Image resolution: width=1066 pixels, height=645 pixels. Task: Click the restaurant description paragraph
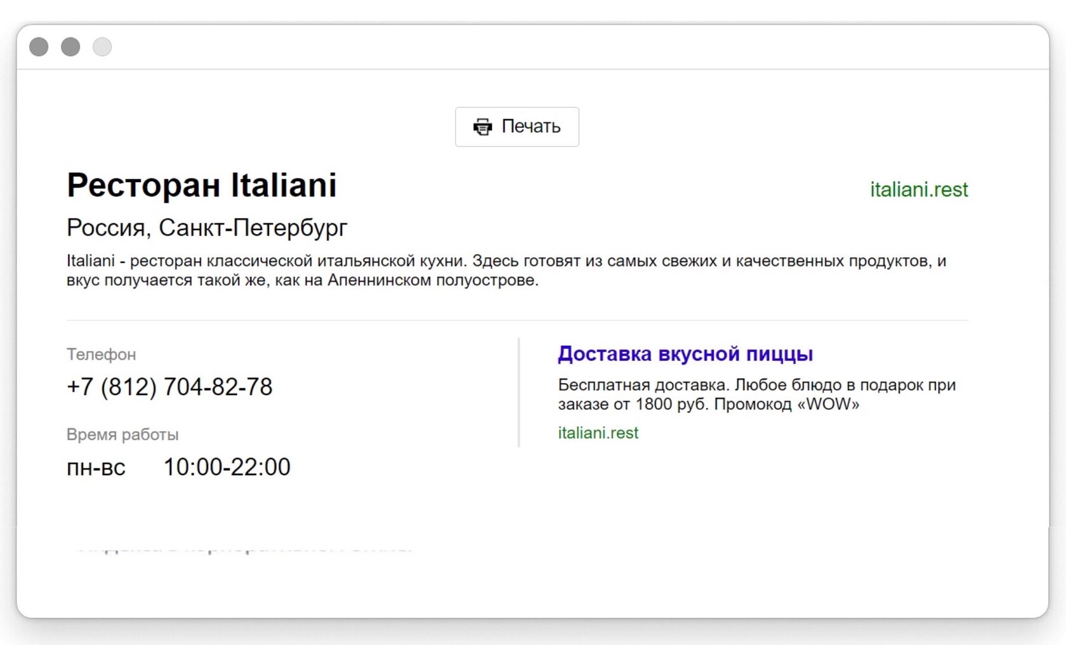tap(506, 271)
